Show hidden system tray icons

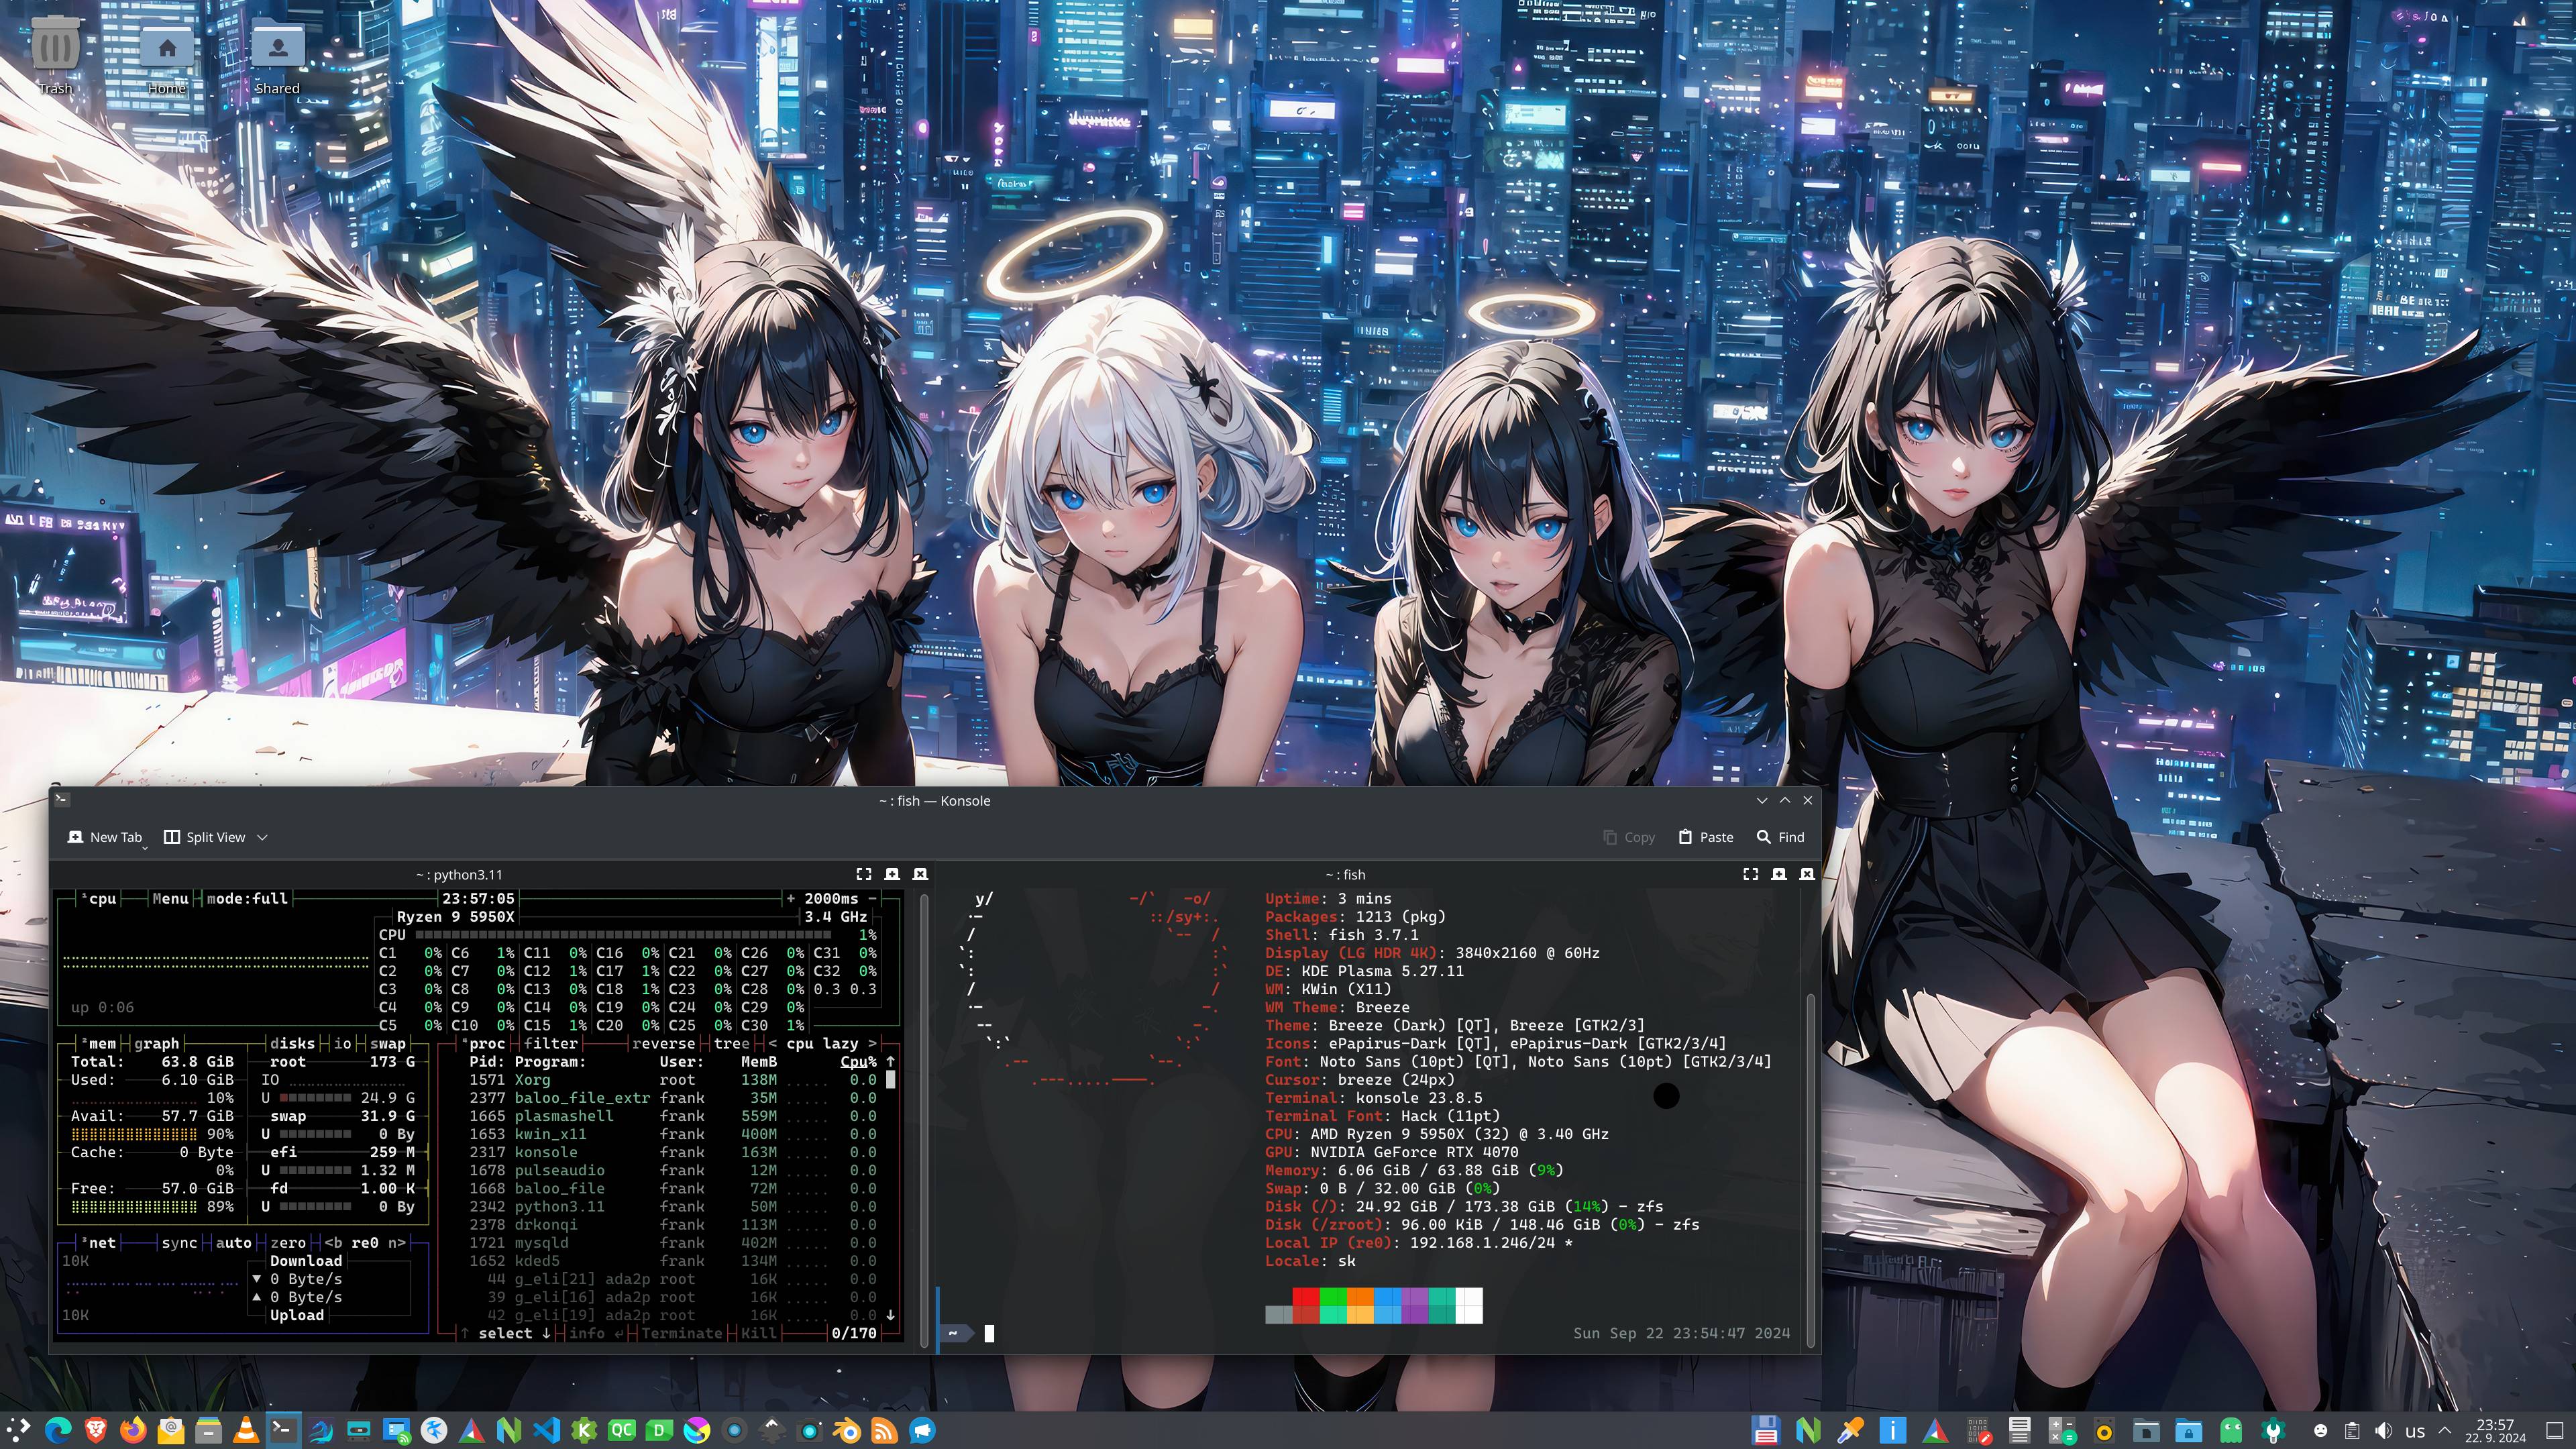pos(2445,1431)
